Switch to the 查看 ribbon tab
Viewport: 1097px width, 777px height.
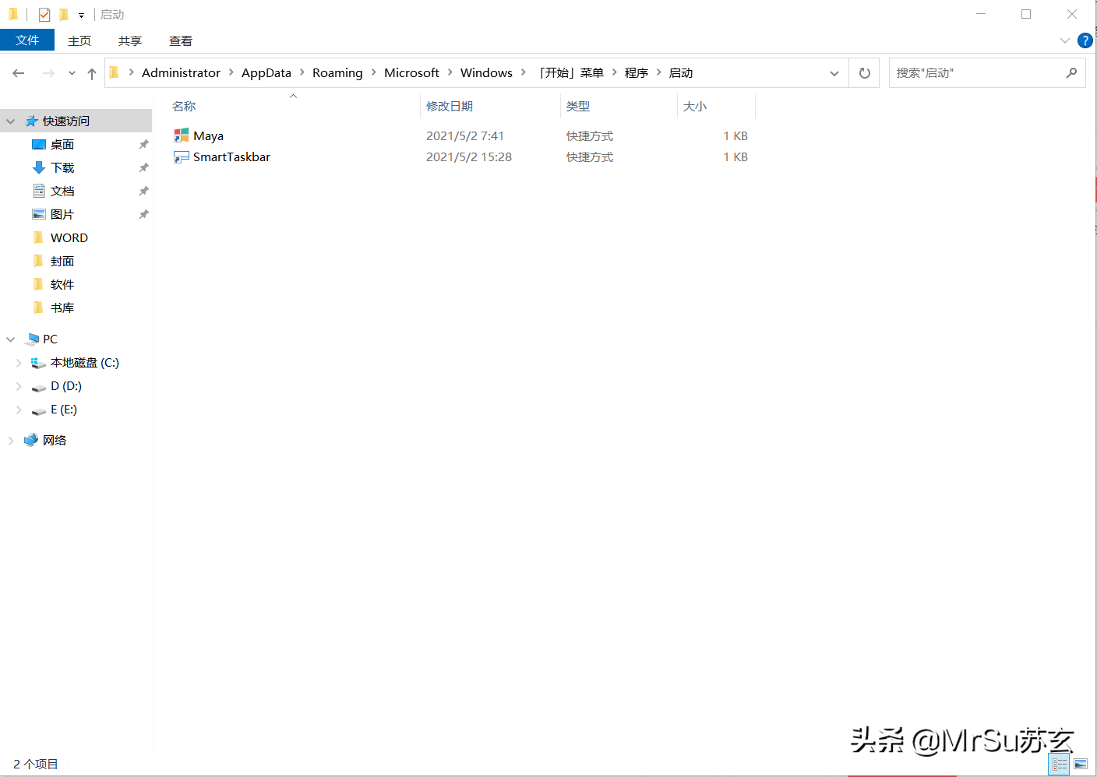(181, 40)
